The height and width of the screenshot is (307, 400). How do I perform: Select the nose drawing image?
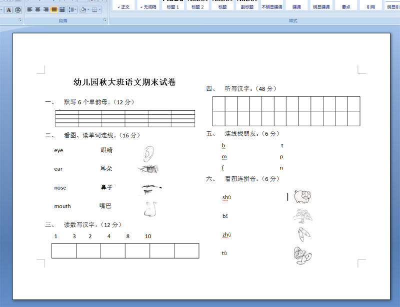(x=150, y=209)
